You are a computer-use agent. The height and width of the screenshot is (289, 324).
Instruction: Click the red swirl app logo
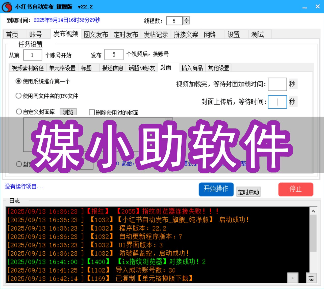coord(7,7)
